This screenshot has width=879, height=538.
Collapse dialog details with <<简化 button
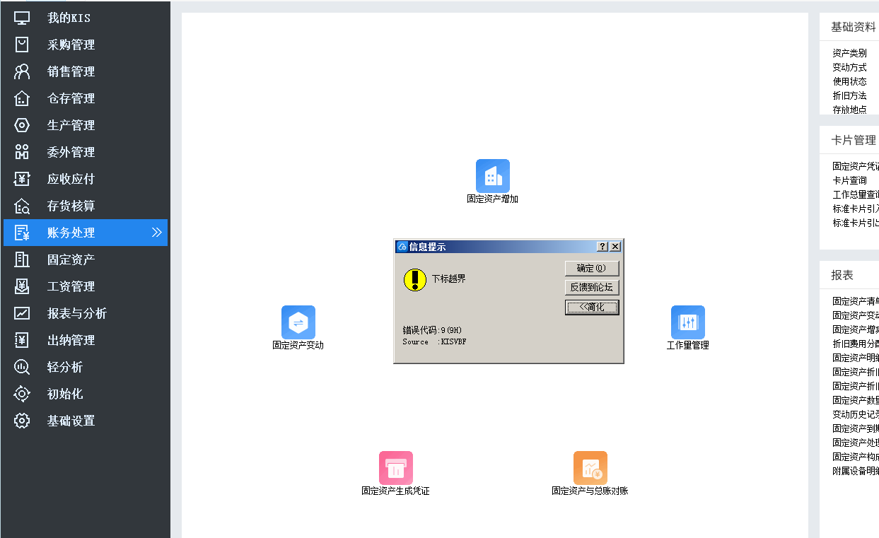point(592,308)
